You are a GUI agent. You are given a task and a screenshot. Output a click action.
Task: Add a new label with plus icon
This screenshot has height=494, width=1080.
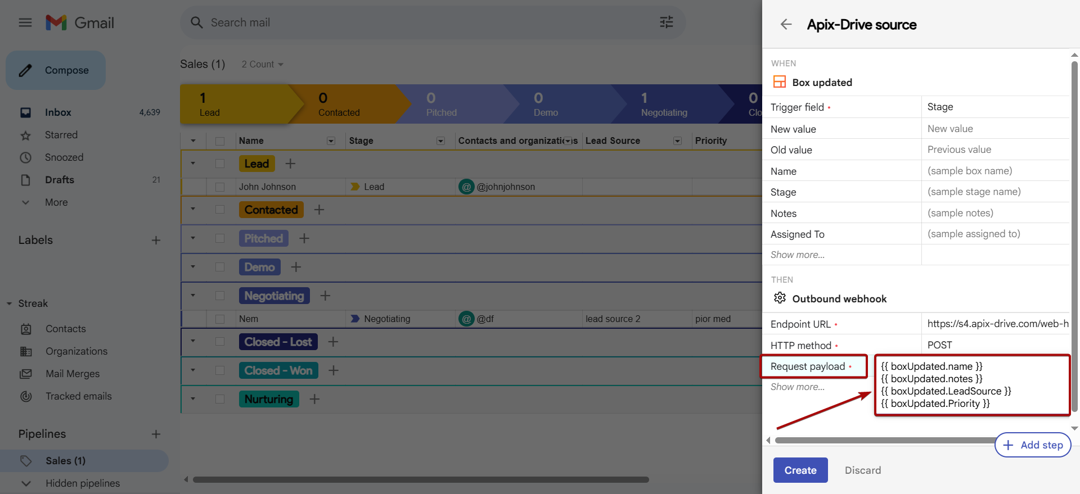[x=156, y=240]
